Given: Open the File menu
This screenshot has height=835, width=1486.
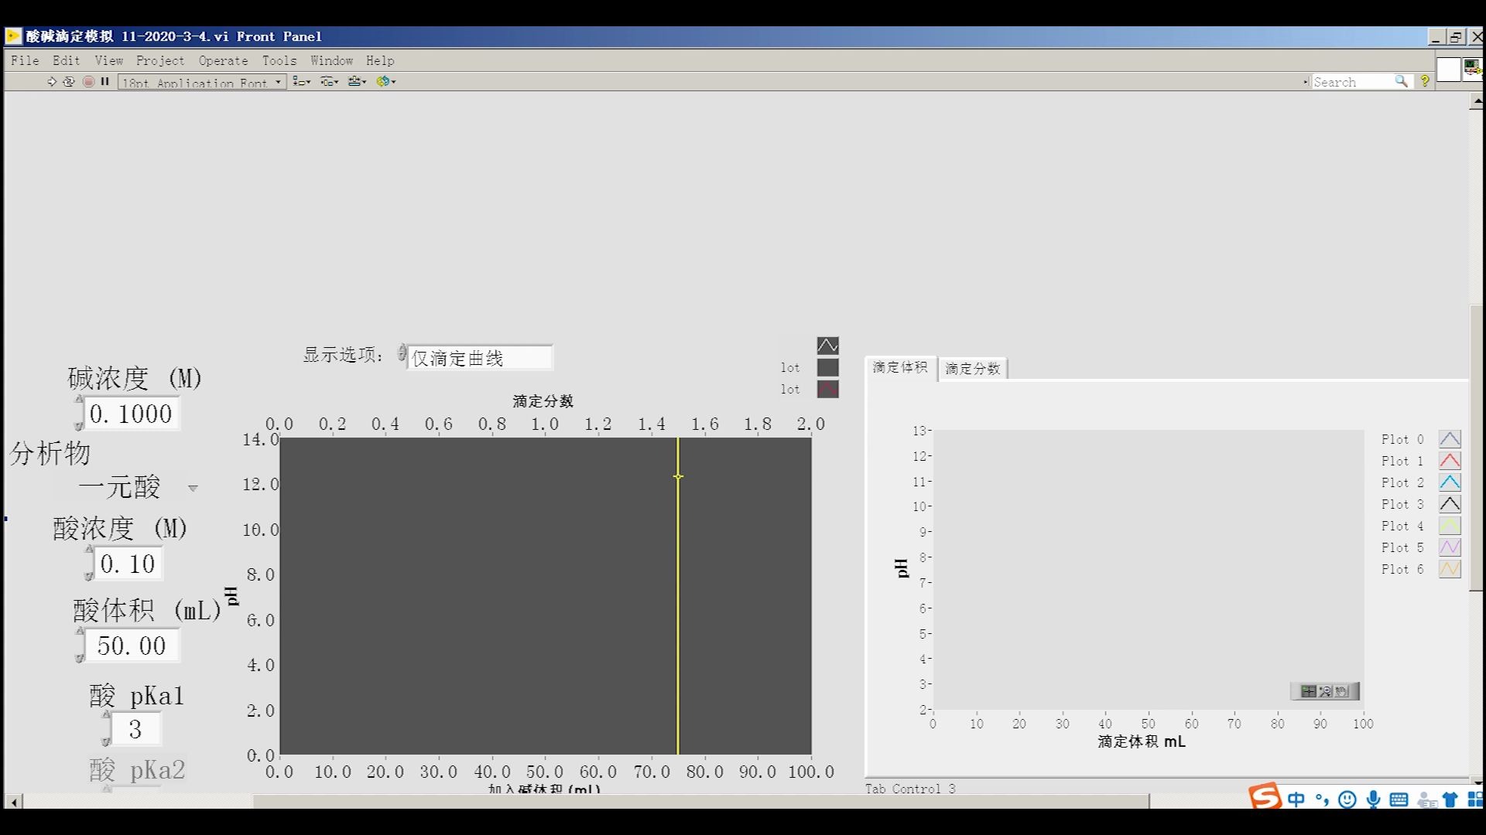Looking at the screenshot, I should 25,60.
